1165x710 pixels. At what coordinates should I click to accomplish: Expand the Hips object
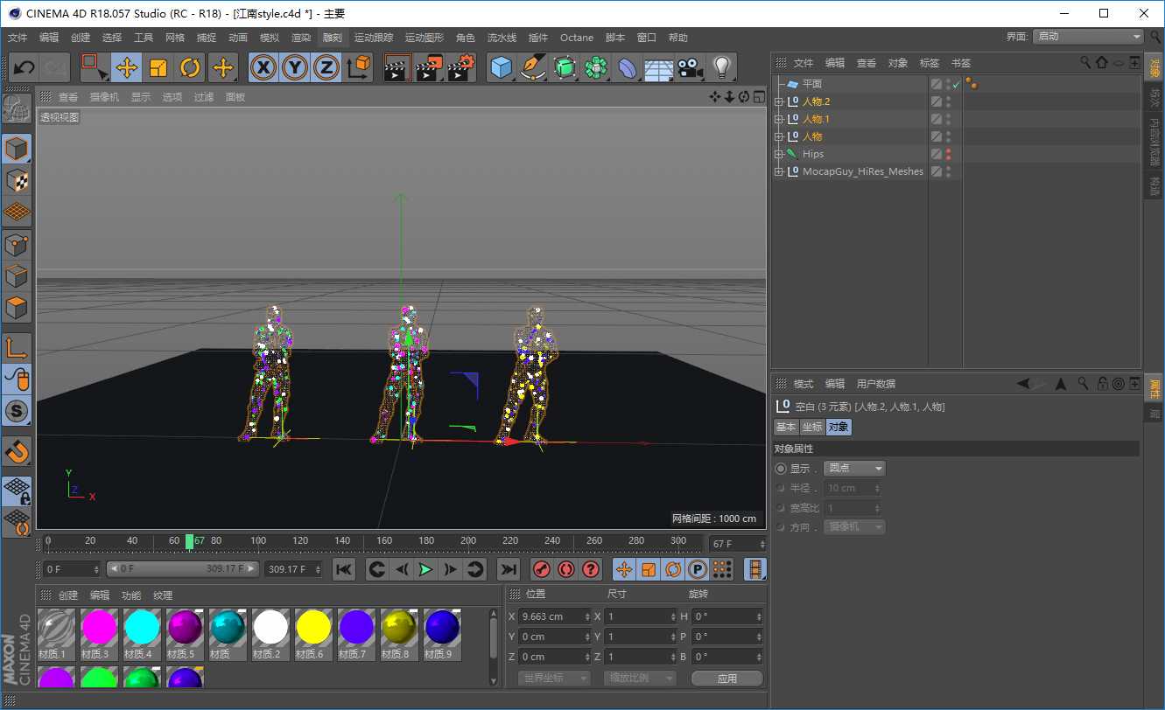pyautogui.click(x=779, y=154)
